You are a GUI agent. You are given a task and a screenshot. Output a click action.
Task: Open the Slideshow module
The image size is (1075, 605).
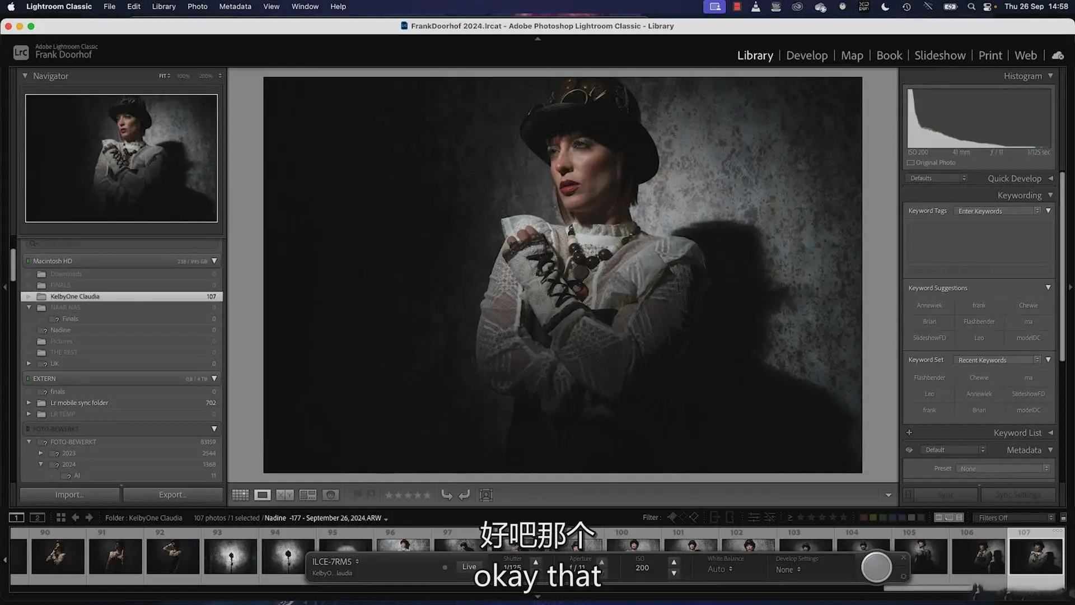pos(940,55)
